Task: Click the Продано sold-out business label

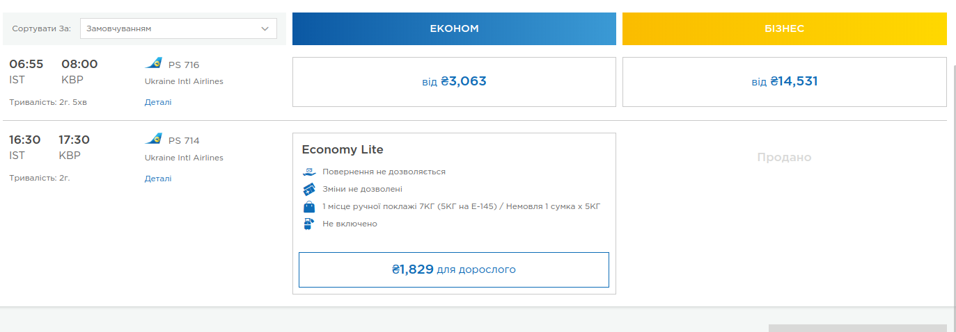Action: point(784,158)
